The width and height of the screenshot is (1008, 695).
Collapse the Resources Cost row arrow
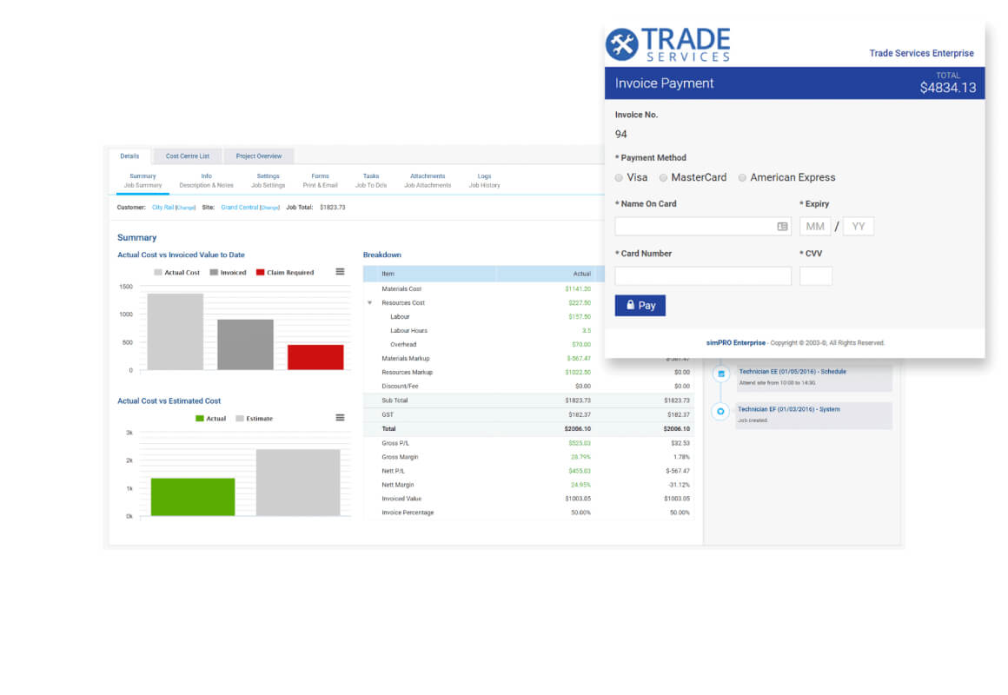369,303
